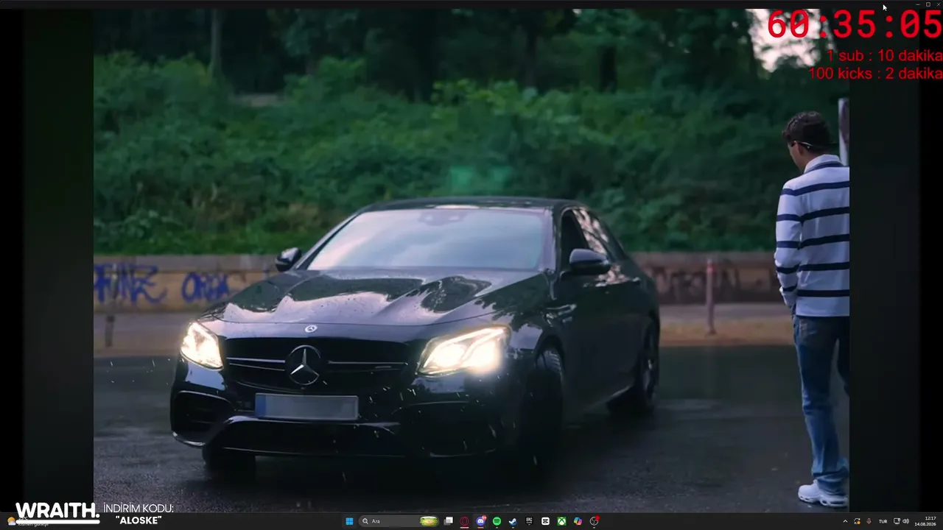Click the "1 sub : 10 dakika" text
Viewport: 943px width, 530px height.
pyautogui.click(x=884, y=56)
